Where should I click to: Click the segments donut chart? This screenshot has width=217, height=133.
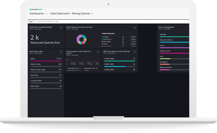(81, 40)
